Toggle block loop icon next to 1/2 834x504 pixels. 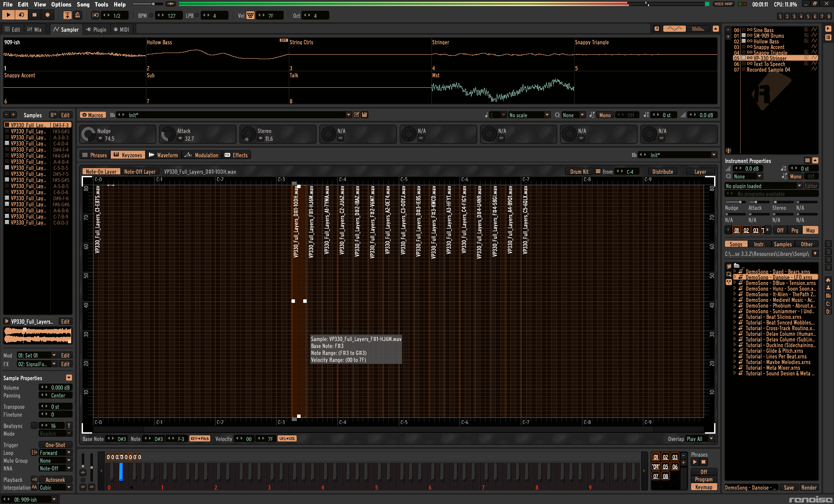pyautogui.click(x=96, y=15)
